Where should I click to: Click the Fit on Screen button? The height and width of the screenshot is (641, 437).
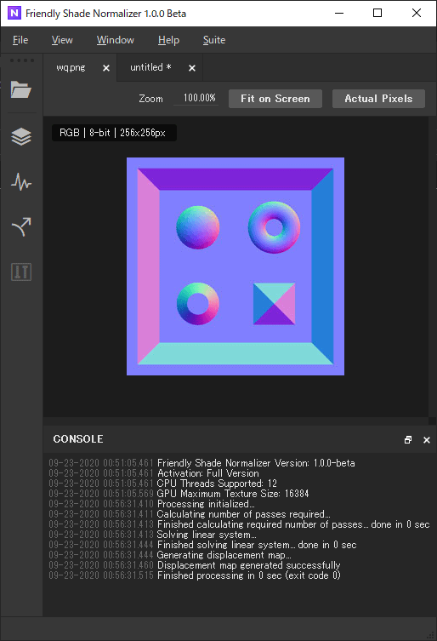tap(275, 99)
